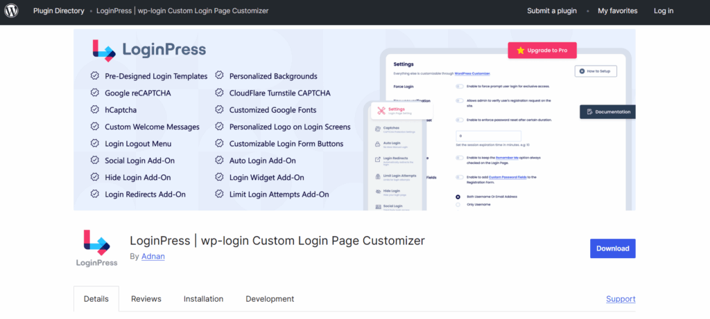Click 'Pre-Designed Login Templates' feature text
Viewport: 710px width, 319px height.
click(x=156, y=76)
